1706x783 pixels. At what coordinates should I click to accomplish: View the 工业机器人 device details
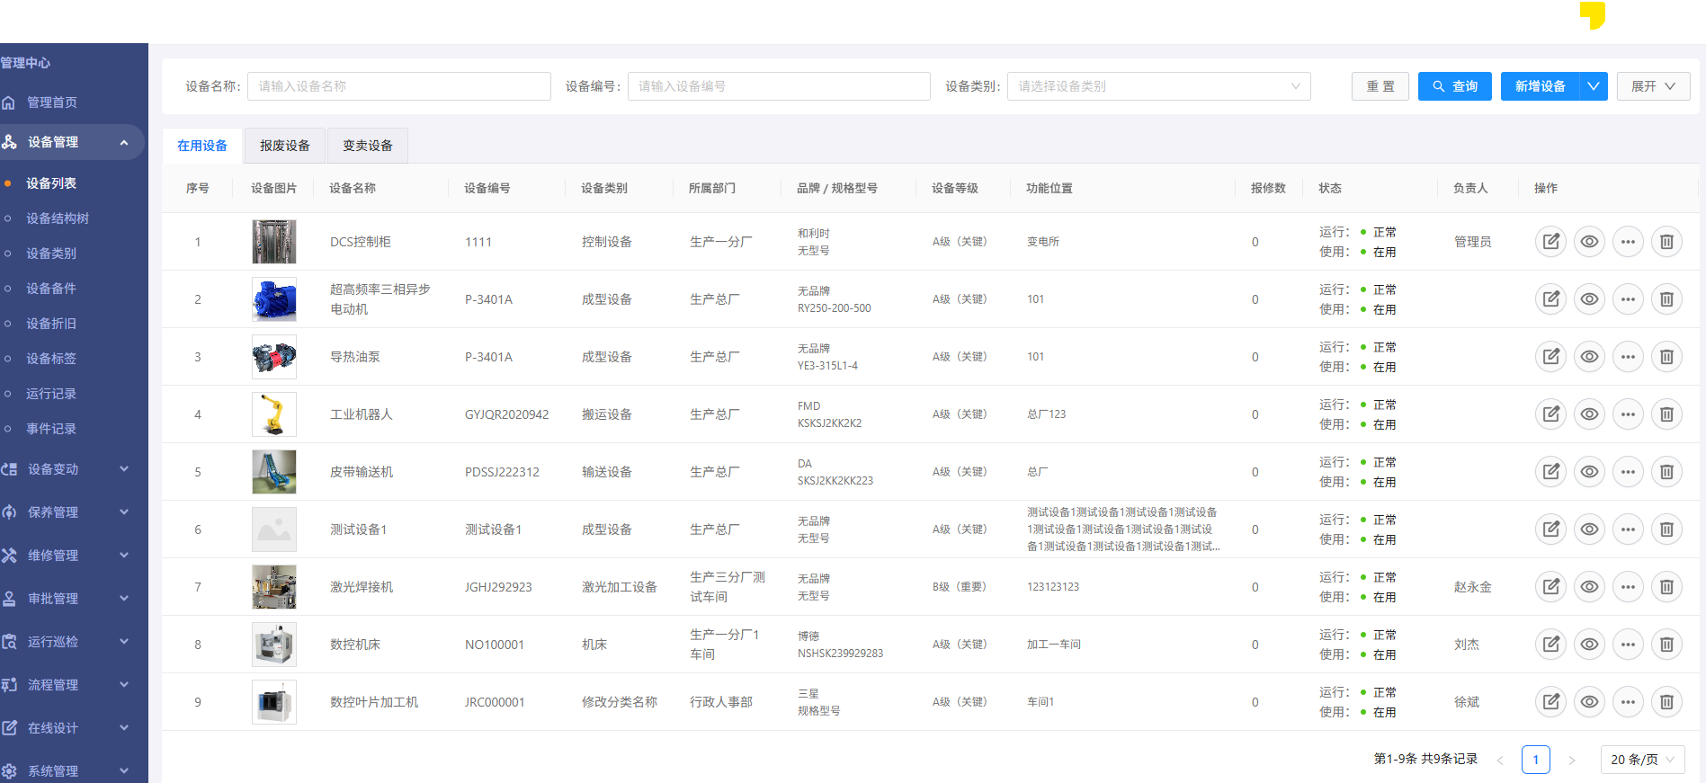(x=1590, y=414)
